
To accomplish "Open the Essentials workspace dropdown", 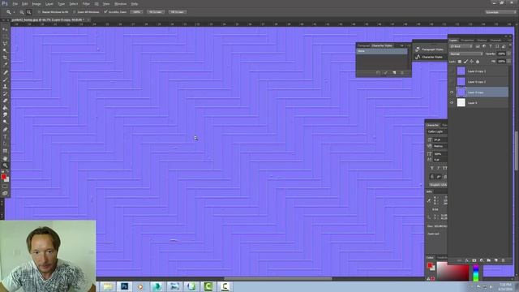I will (500, 12).
